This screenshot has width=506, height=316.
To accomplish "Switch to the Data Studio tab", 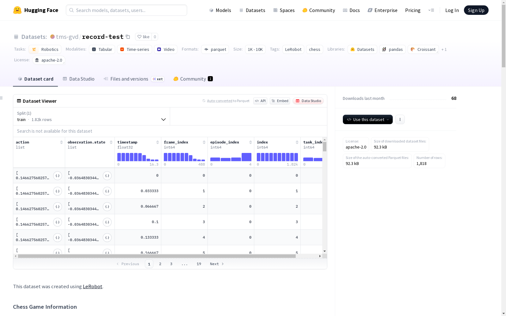I will [x=78, y=79].
